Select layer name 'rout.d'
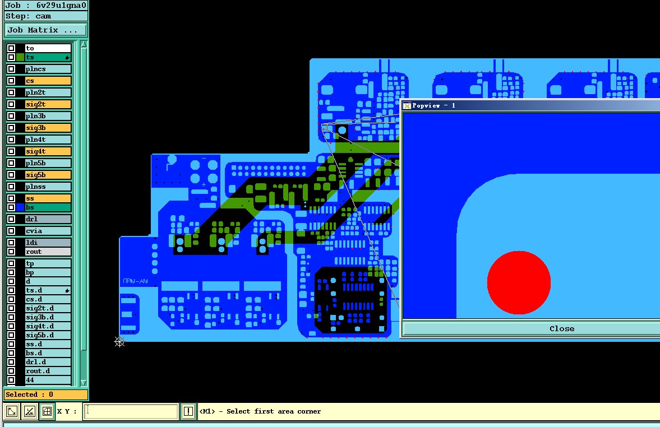This screenshot has height=427, width=660. 48,371
